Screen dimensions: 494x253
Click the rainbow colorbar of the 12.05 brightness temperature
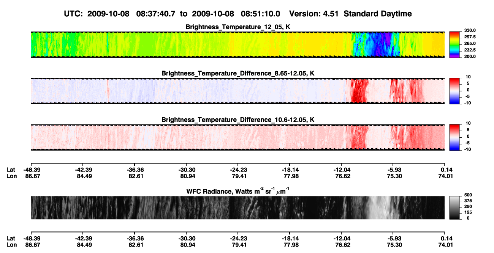pyautogui.click(x=454, y=44)
